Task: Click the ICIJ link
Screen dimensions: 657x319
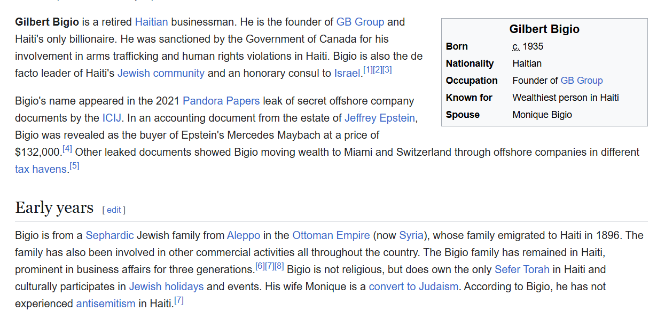Action: (112, 118)
